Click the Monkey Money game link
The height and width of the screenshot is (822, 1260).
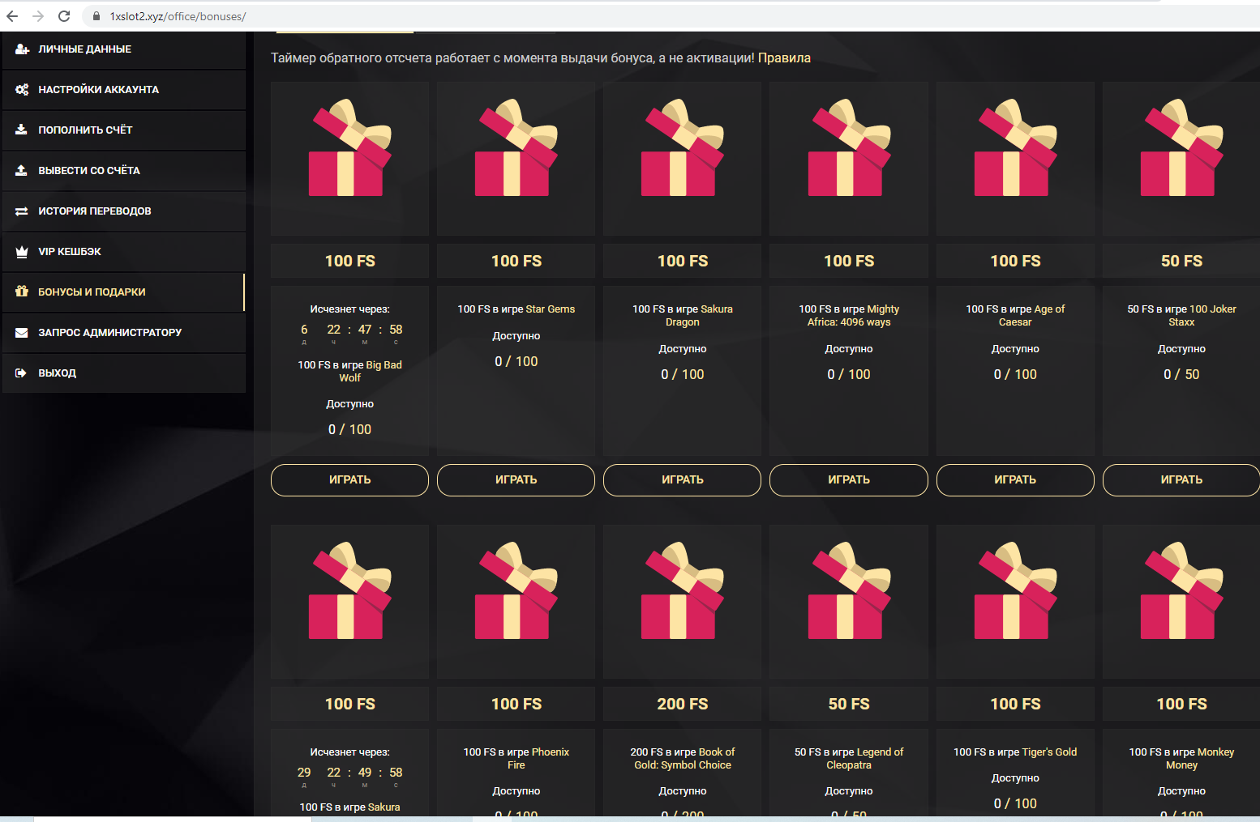pos(1200,759)
